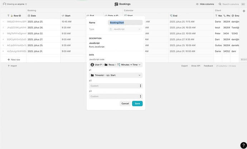The width and height of the screenshot is (247, 149).
Task: Click the Export link
Action: point(184,66)
